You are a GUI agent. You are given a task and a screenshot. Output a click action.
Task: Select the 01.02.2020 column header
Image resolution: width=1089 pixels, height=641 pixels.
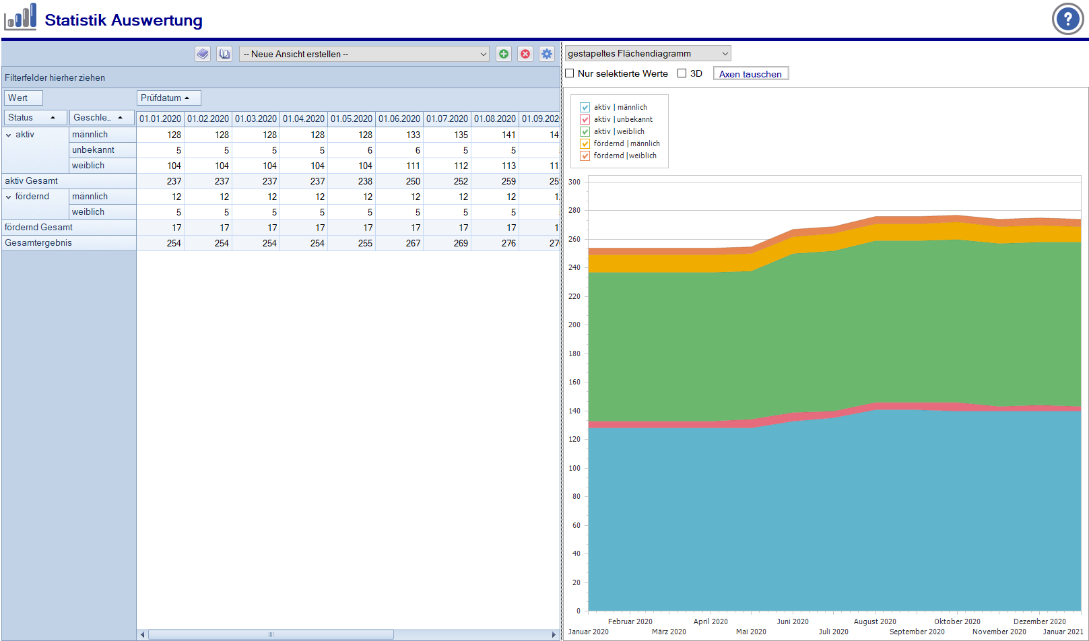coord(208,119)
